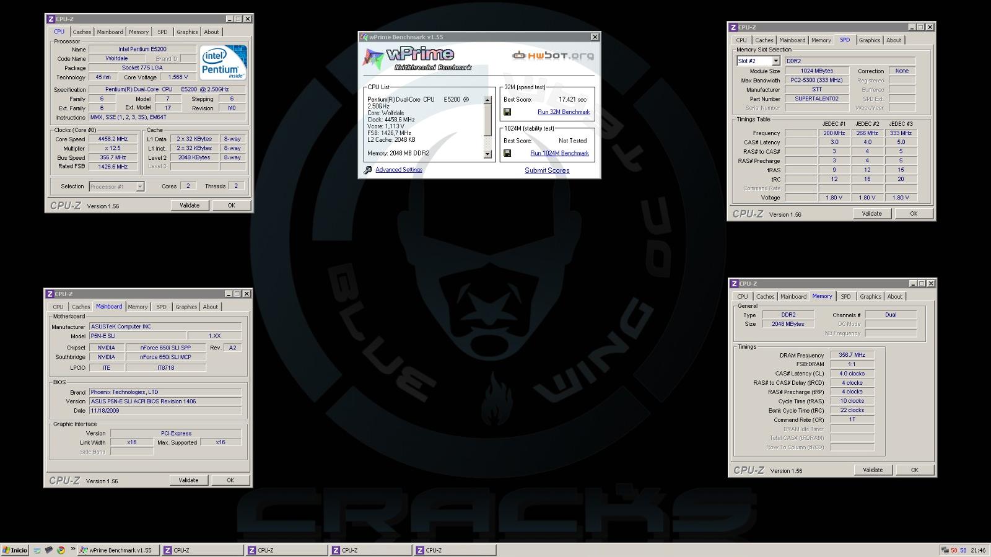Save the 1024M best score disk icon
Viewport: 991px width, 557px height.
point(507,153)
